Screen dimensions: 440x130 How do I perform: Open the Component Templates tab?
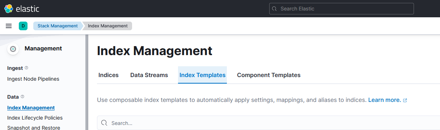pyautogui.click(x=268, y=75)
